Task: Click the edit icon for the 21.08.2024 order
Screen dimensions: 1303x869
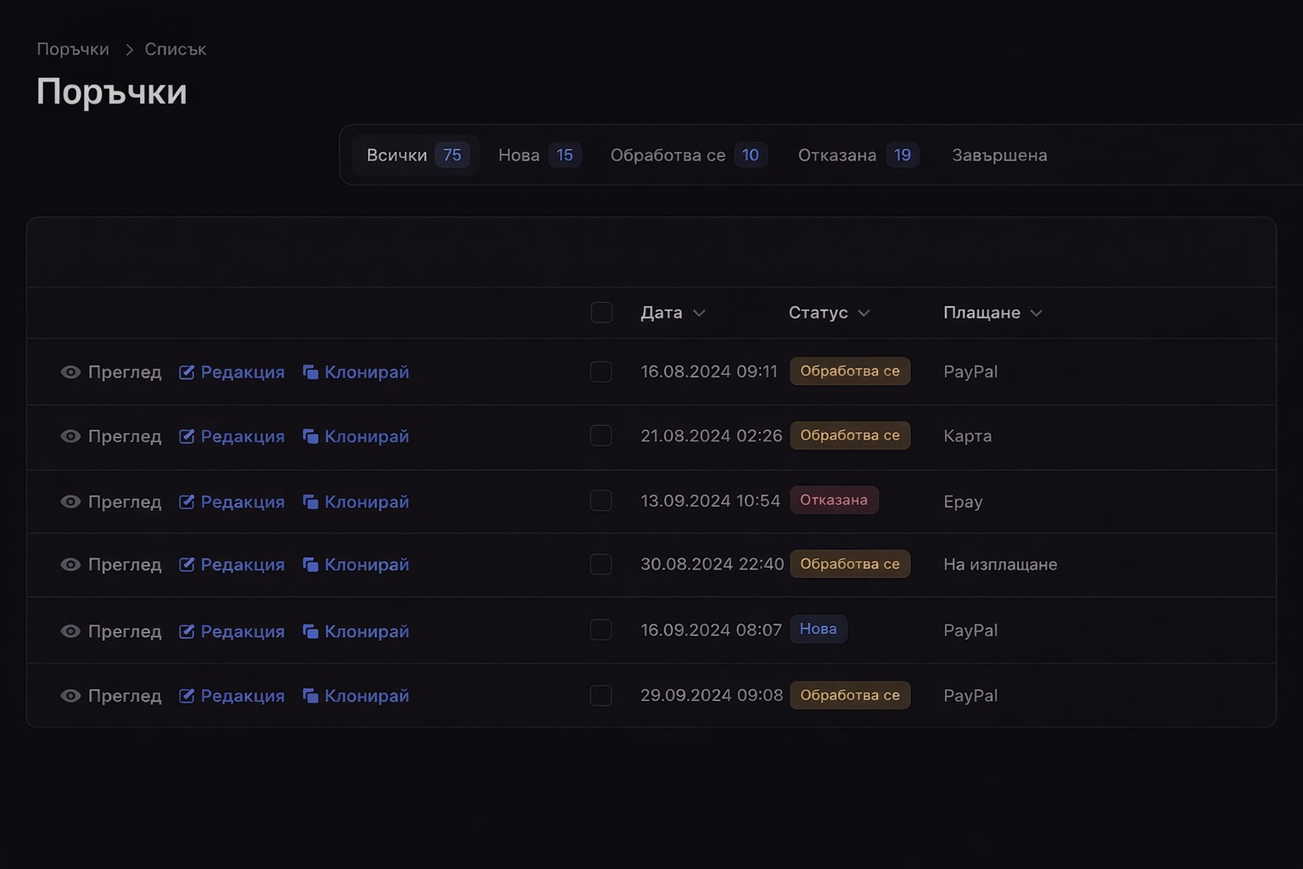Action: (187, 436)
